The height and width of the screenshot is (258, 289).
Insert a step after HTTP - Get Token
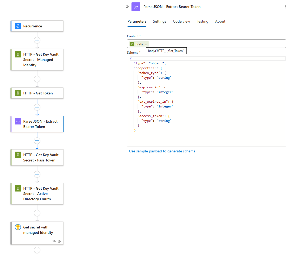pos(37,107)
